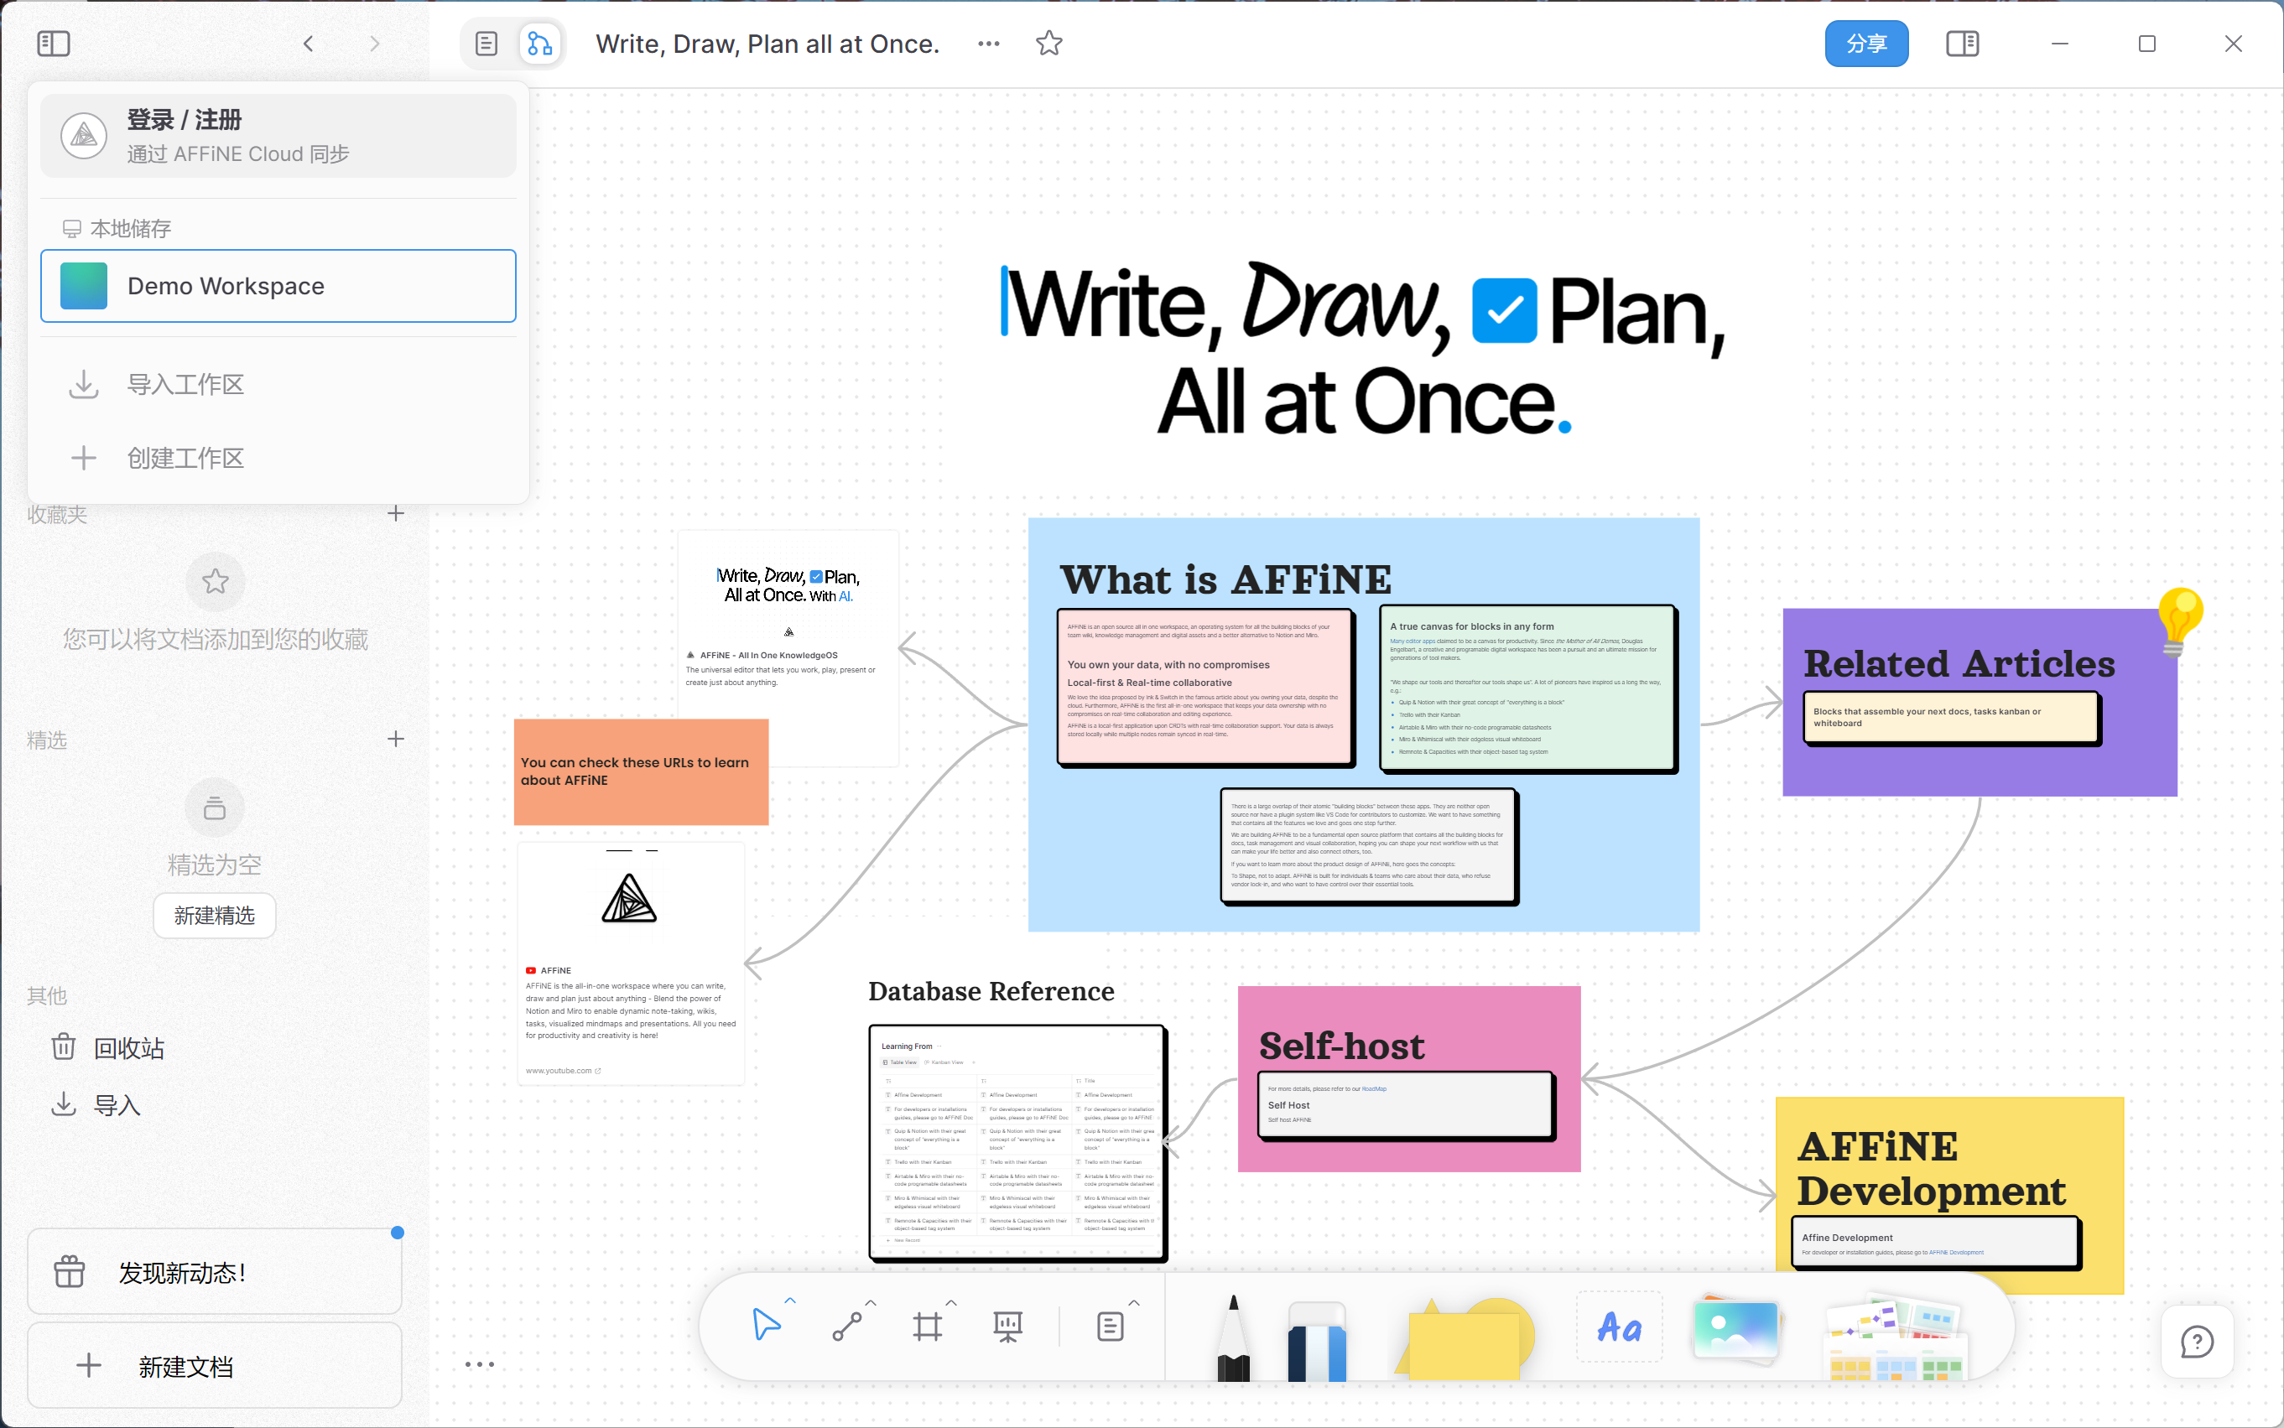This screenshot has width=2284, height=1428.
Task: Add a new 精选 collection with plus
Action: (x=396, y=740)
